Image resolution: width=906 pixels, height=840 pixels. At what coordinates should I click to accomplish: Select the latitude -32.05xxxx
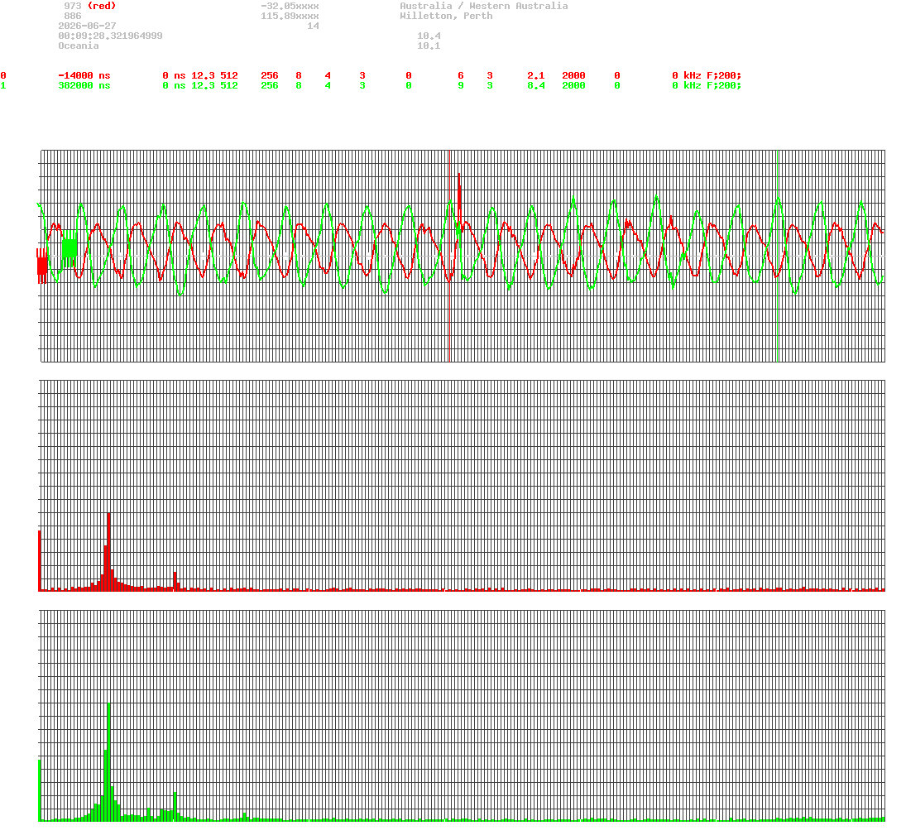(290, 6)
